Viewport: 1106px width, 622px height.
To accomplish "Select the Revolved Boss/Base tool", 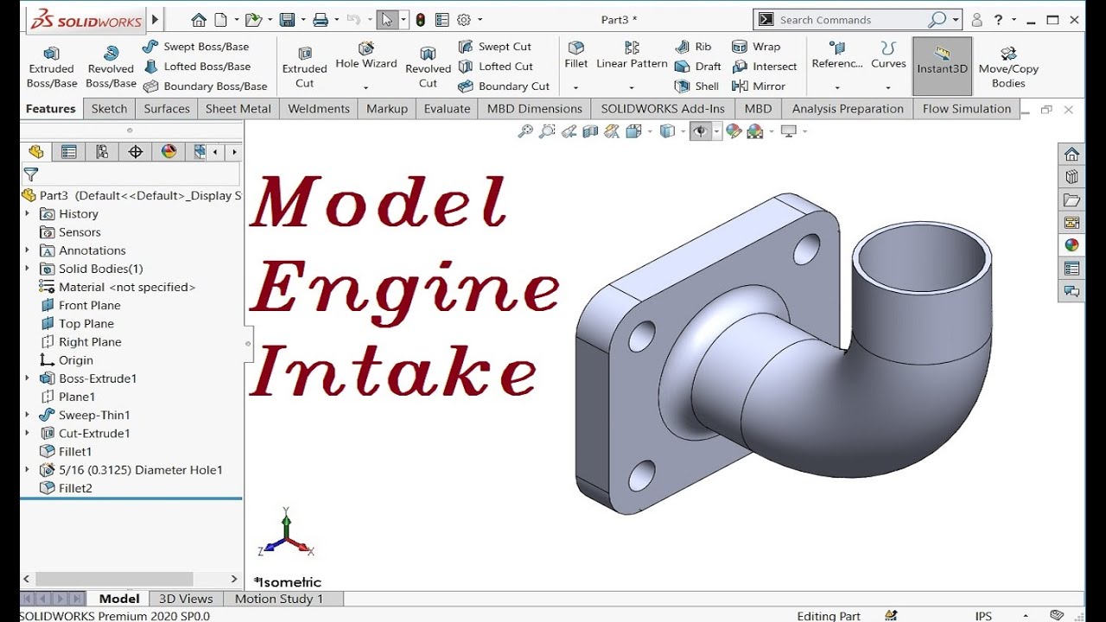I will point(111,67).
